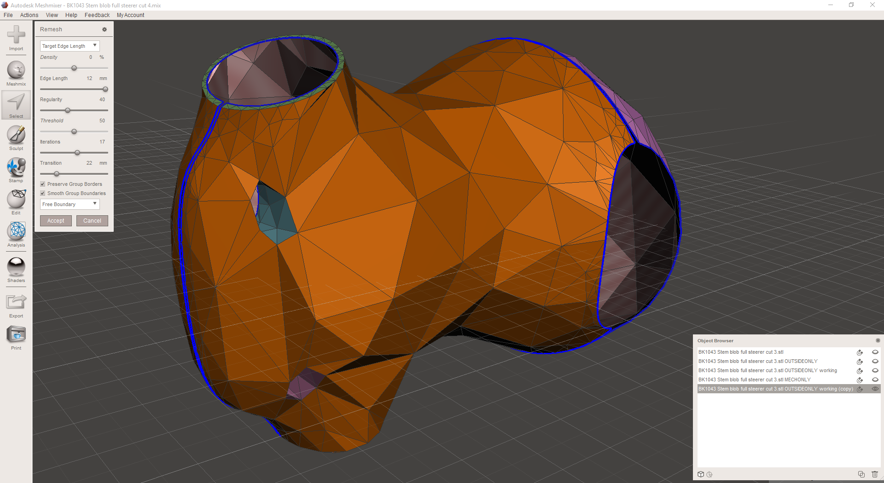The image size is (884, 483).
Task: Click the Density value 0
Action: point(91,57)
